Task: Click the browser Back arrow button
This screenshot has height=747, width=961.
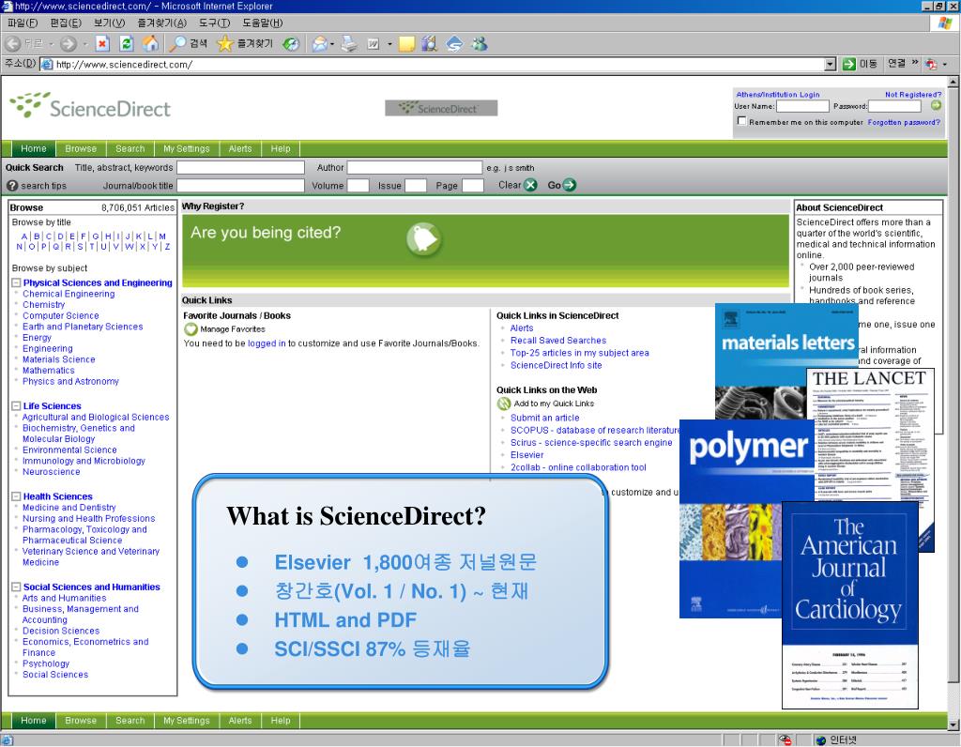Action: [13, 44]
